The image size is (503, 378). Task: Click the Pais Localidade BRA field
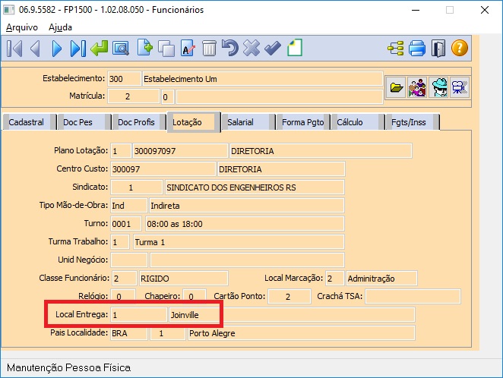point(129,333)
